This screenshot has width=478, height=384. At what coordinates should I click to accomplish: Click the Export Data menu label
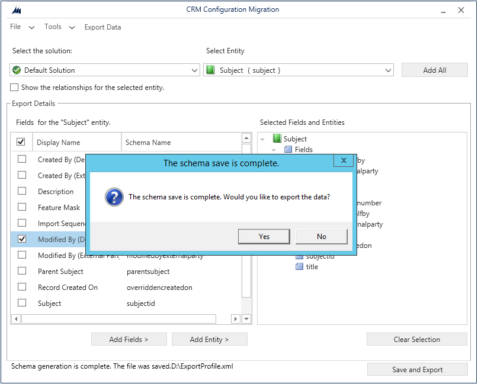(x=102, y=27)
